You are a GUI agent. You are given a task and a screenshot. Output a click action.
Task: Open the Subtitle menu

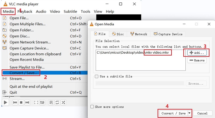pyautogui.click(x=70, y=11)
